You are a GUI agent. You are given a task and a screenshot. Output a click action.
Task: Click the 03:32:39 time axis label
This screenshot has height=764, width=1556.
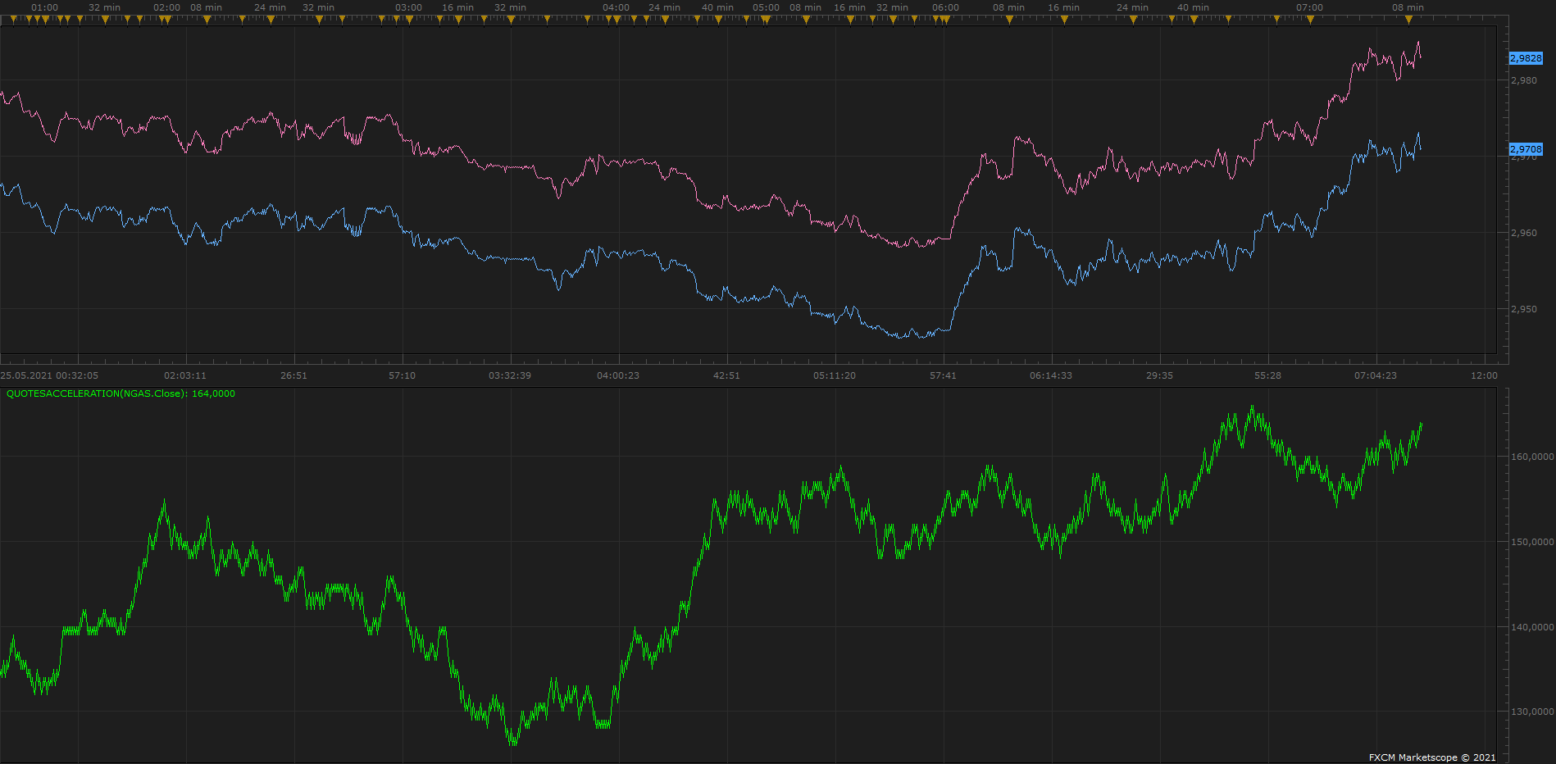pos(510,375)
